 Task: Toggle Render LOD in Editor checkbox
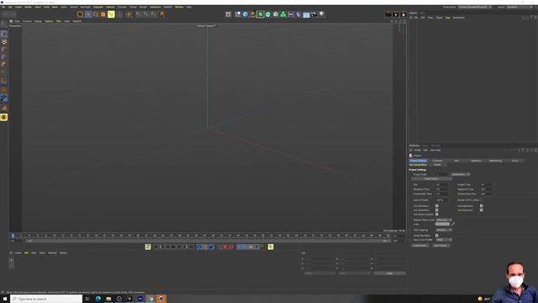[x=481, y=200]
